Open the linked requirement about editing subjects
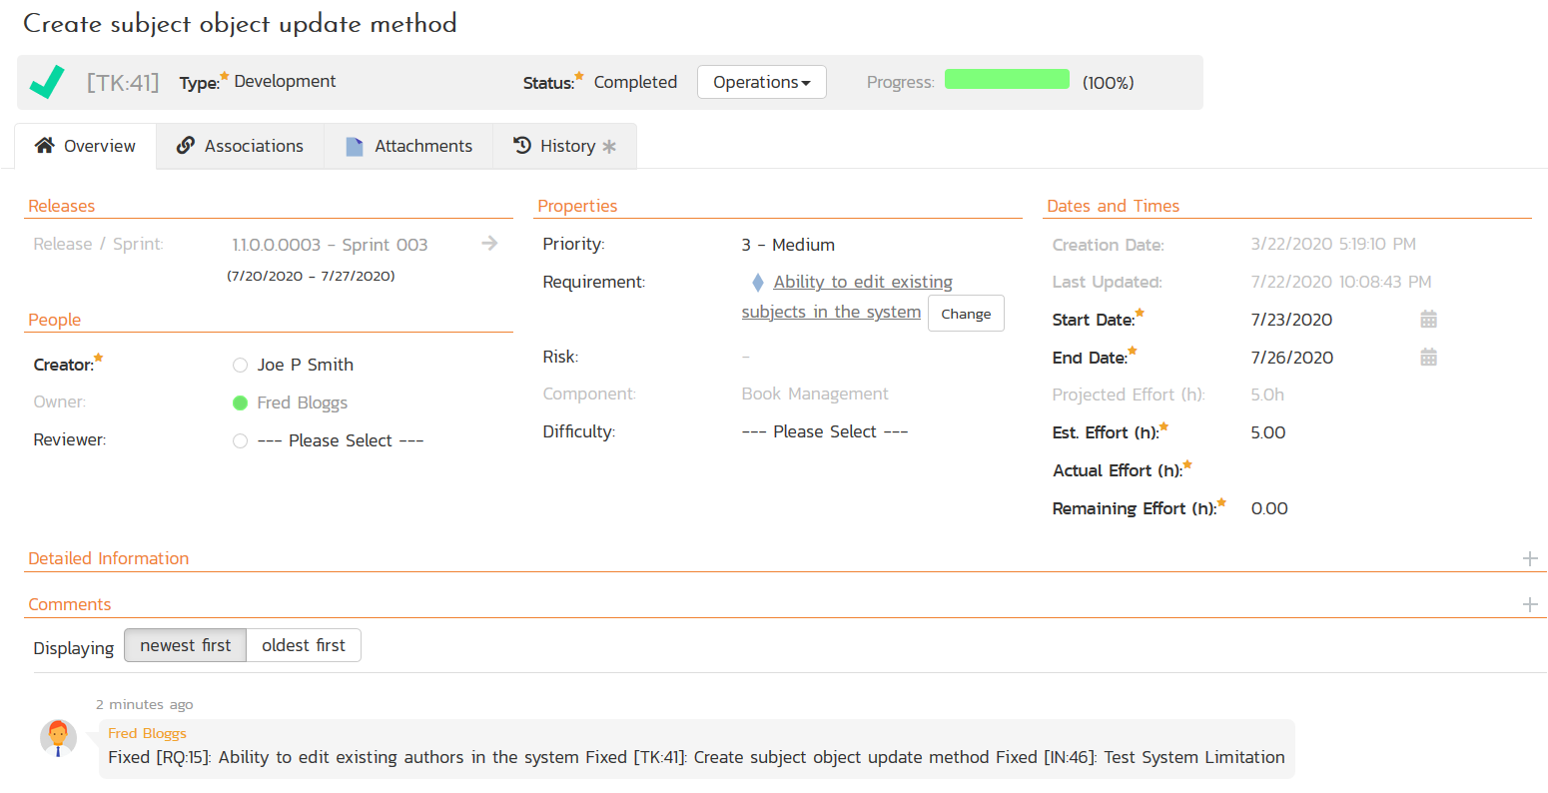This screenshot has height=793, width=1548. click(x=862, y=283)
